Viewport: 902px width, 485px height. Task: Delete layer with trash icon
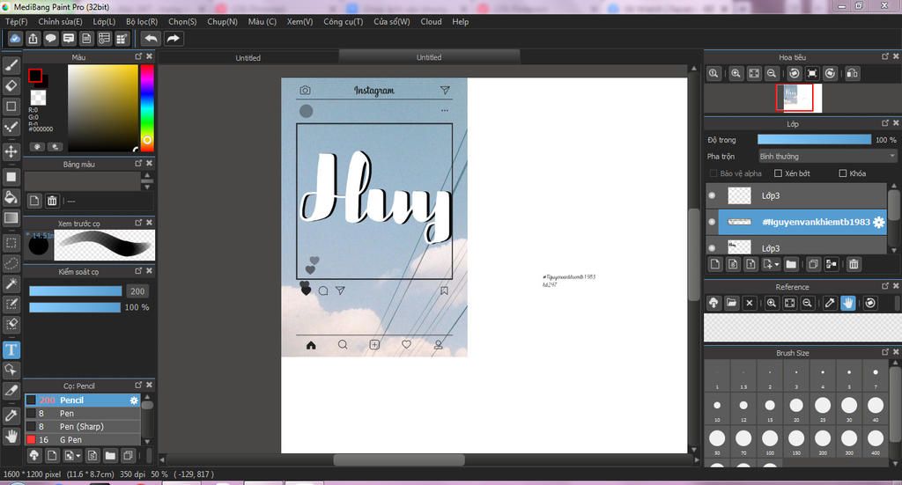[854, 264]
